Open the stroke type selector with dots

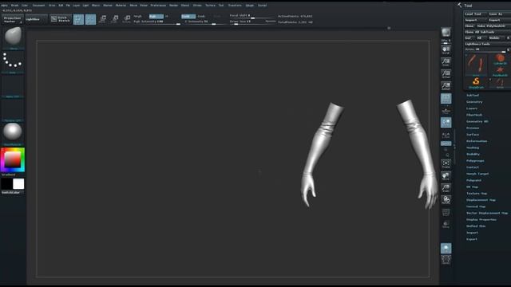pyautogui.click(x=13, y=62)
